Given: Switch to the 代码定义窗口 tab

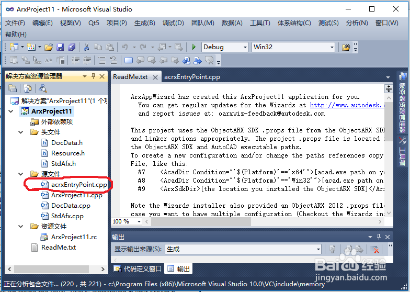Looking at the screenshot, I should 138,269.
